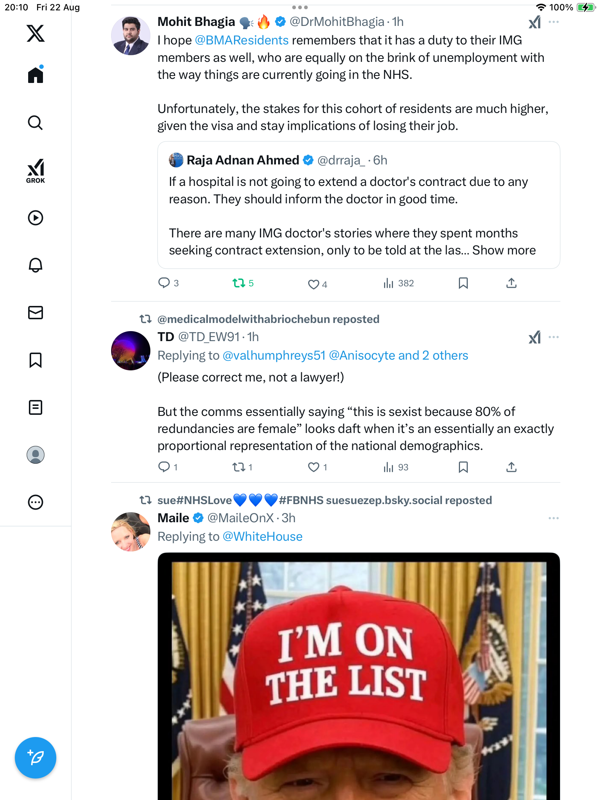Undo repost on Mohit Bhagia's post
The width and height of the screenshot is (600, 800).
point(239,283)
